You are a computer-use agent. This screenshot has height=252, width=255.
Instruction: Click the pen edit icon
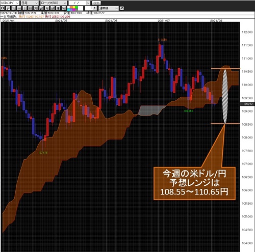click(x=122, y=8)
